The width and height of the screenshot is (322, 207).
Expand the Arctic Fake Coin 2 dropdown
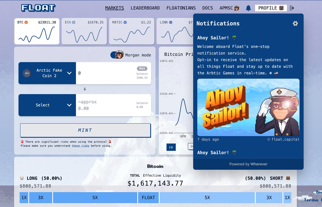coord(47,73)
